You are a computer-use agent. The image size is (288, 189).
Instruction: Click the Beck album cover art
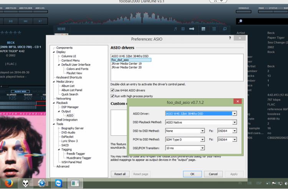click(x=23, y=145)
